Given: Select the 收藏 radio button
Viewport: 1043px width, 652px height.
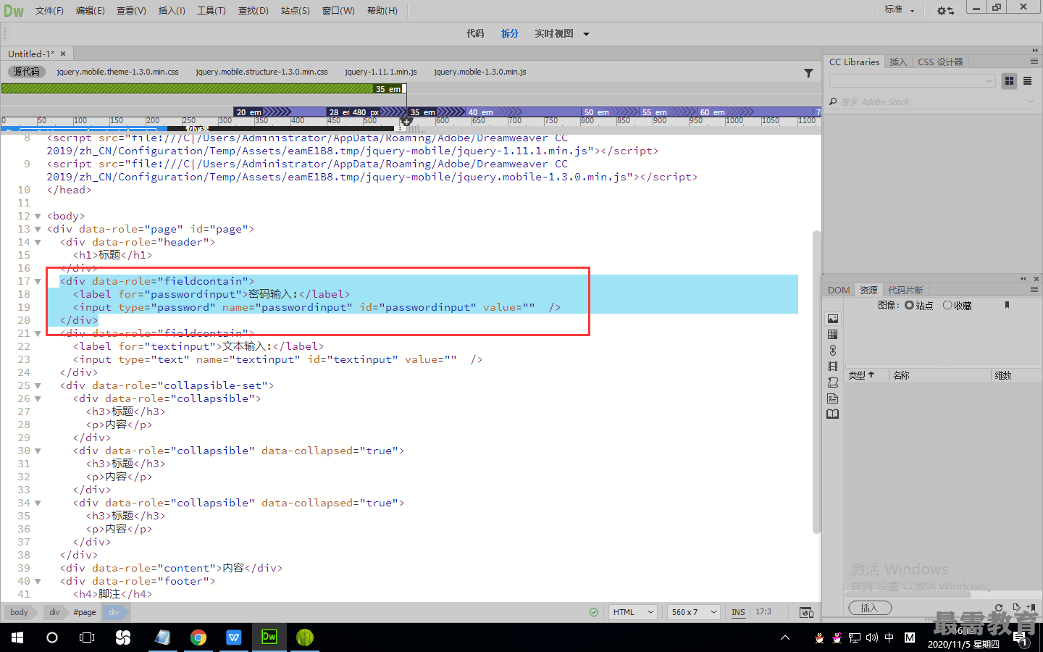Looking at the screenshot, I should point(947,305).
